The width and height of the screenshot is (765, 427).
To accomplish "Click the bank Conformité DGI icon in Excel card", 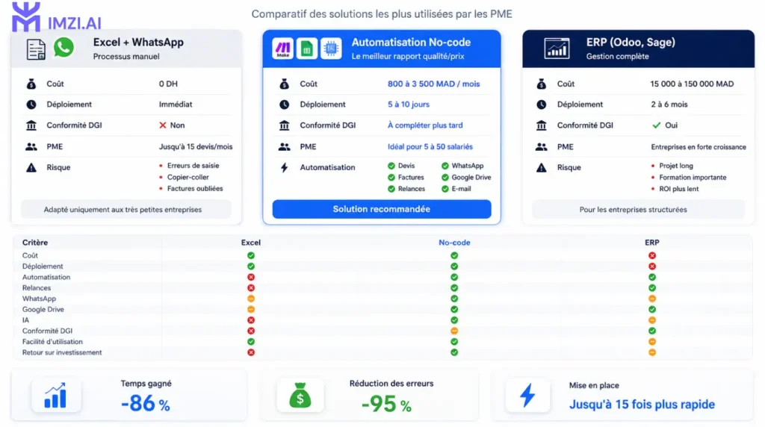I will 31,125.
